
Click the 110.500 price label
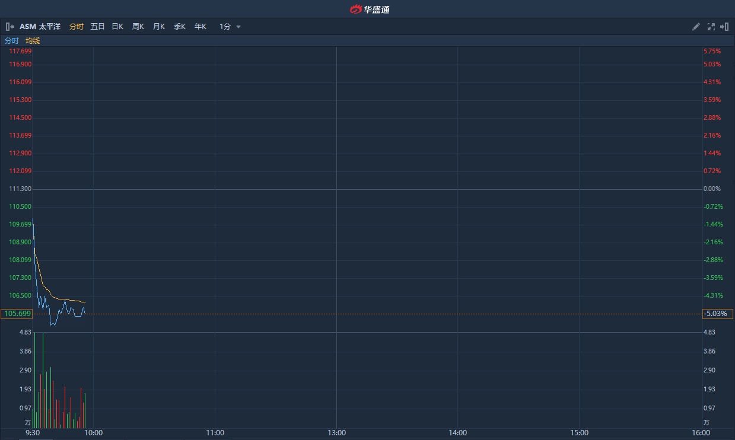click(20, 207)
